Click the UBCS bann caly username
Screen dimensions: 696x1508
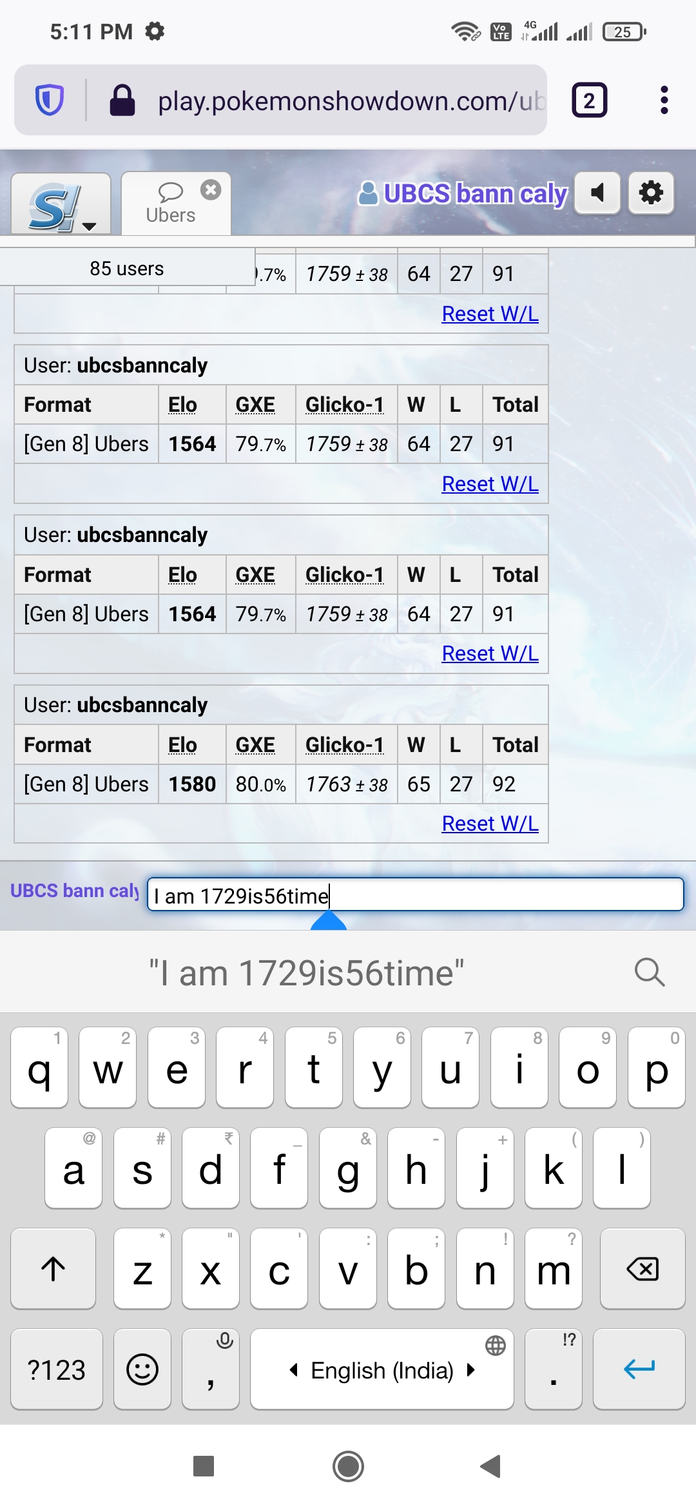pyautogui.click(x=463, y=193)
